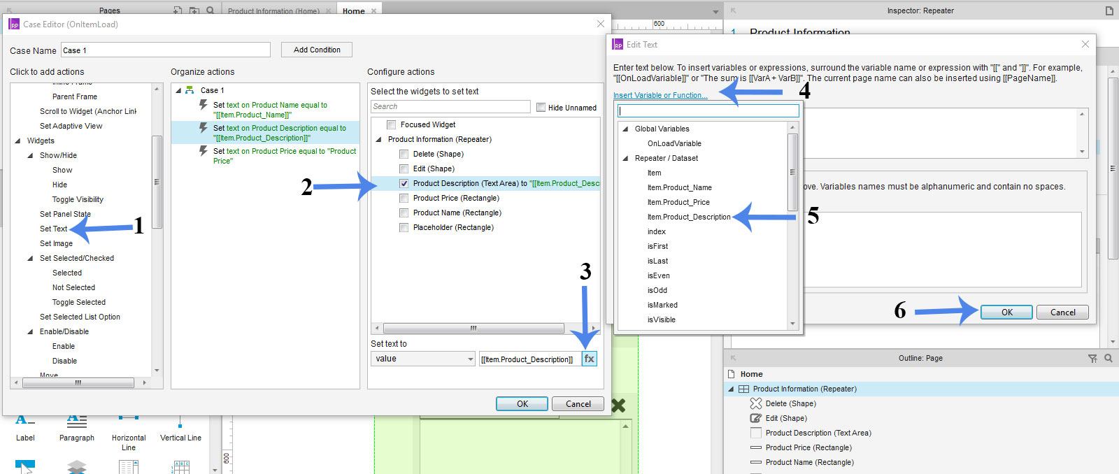Collapse the Global Variables group
1119x474 pixels.
625,129
